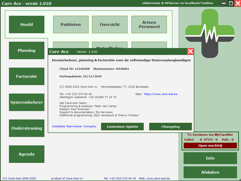Click Installatie Teamviewer Company link

click(x=74, y=126)
